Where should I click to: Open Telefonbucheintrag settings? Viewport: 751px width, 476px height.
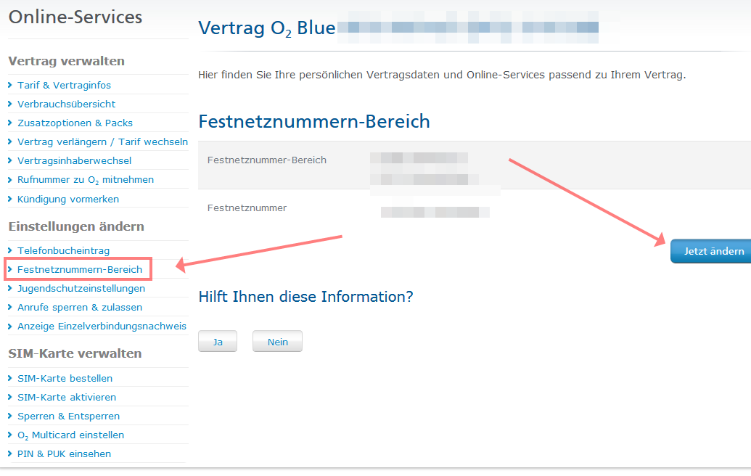pyautogui.click(x=64, y=250)
